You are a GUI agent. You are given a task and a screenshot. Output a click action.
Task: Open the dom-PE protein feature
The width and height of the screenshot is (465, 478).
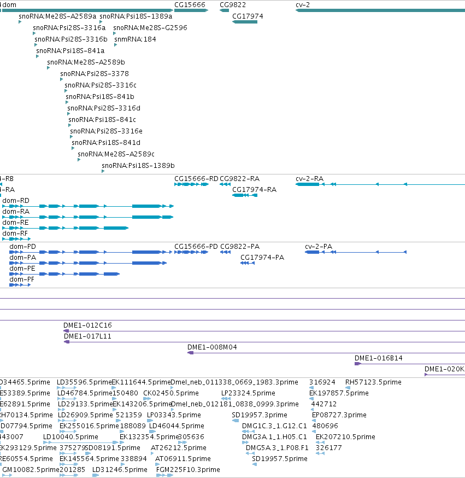[64, 274]
